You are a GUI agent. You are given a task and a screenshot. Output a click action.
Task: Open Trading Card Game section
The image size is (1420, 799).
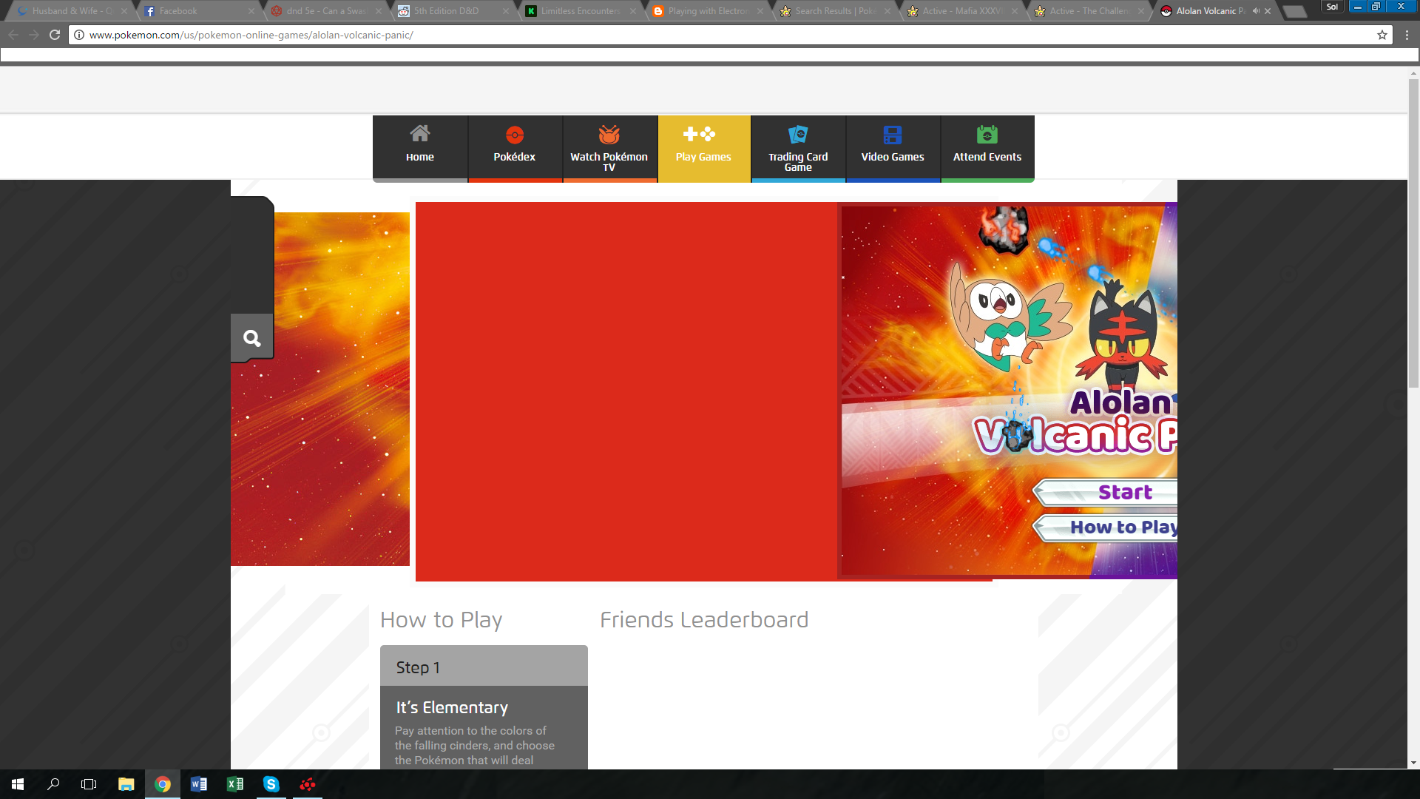[x=799, y=148]
